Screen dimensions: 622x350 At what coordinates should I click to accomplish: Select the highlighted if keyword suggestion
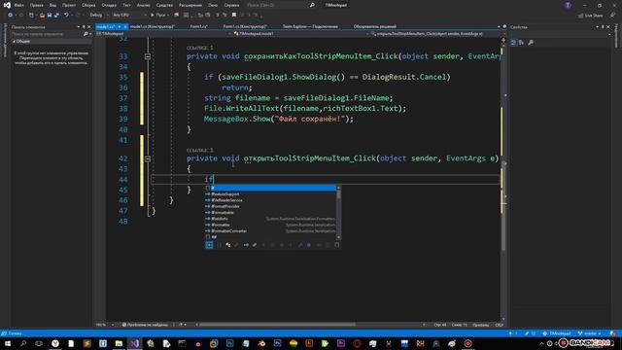click(x=270, y=188)
